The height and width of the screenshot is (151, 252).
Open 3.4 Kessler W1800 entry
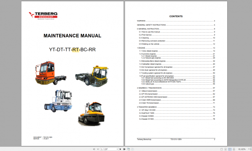click(177, 119)
